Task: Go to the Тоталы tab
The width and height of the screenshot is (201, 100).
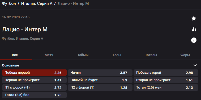Action: (151, 55)
